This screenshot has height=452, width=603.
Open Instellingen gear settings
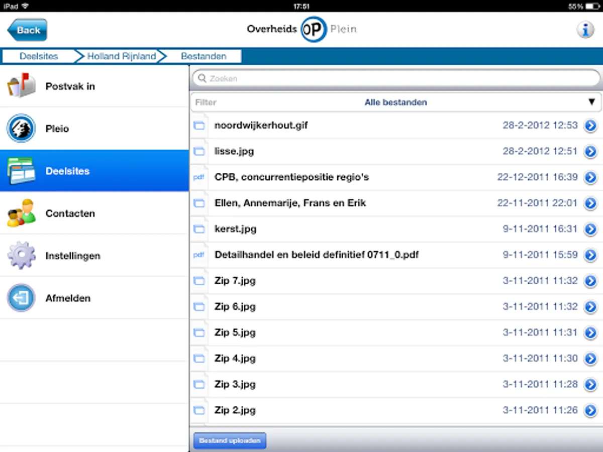click(21, 256)
